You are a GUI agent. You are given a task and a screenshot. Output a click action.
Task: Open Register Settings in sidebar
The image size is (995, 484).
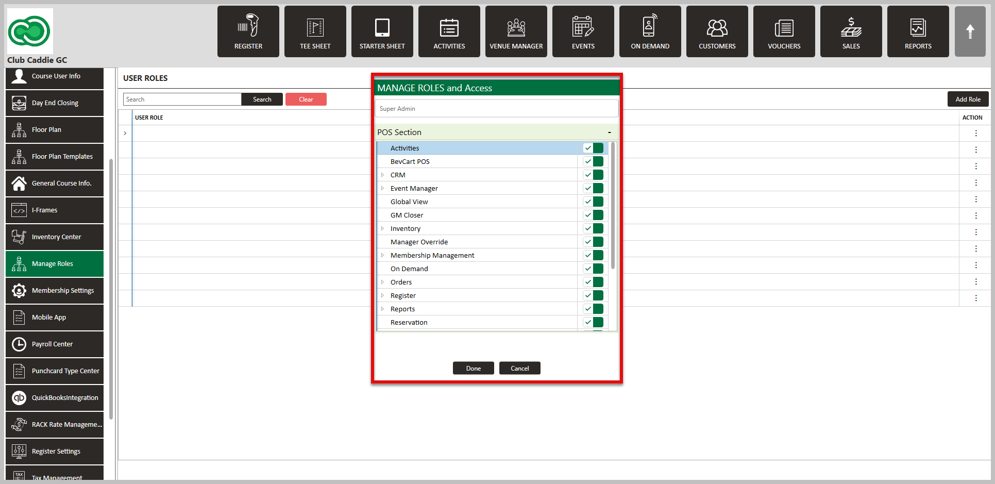(55, 452)
